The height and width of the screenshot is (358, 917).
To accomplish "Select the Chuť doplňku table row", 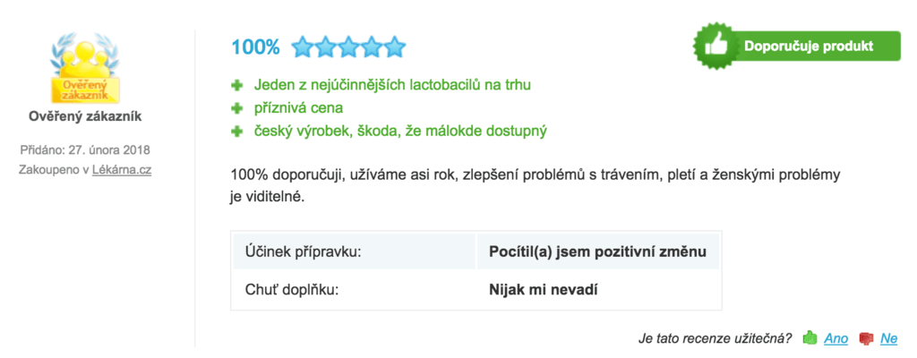I will click(x=476, y=289).
